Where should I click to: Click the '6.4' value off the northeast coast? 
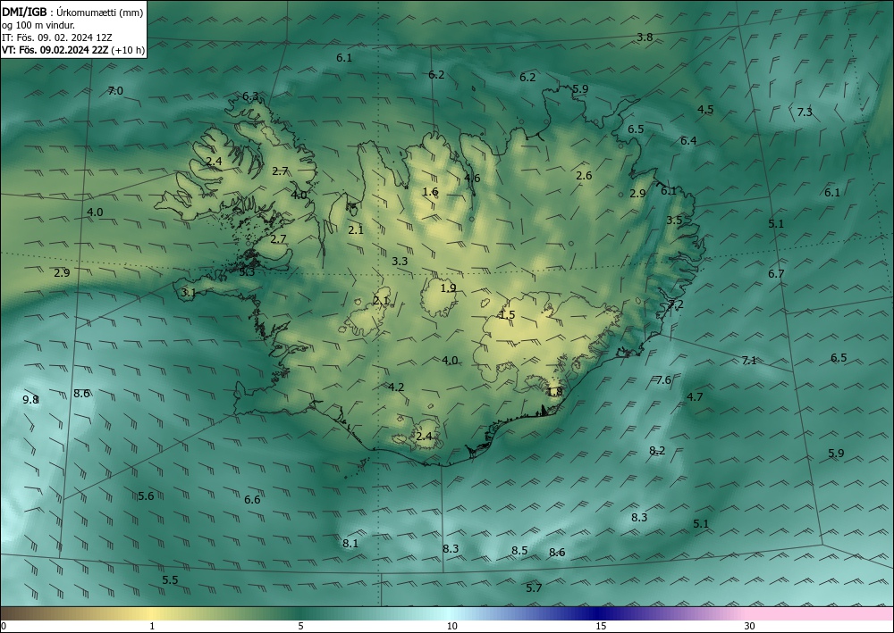(688, 140)
